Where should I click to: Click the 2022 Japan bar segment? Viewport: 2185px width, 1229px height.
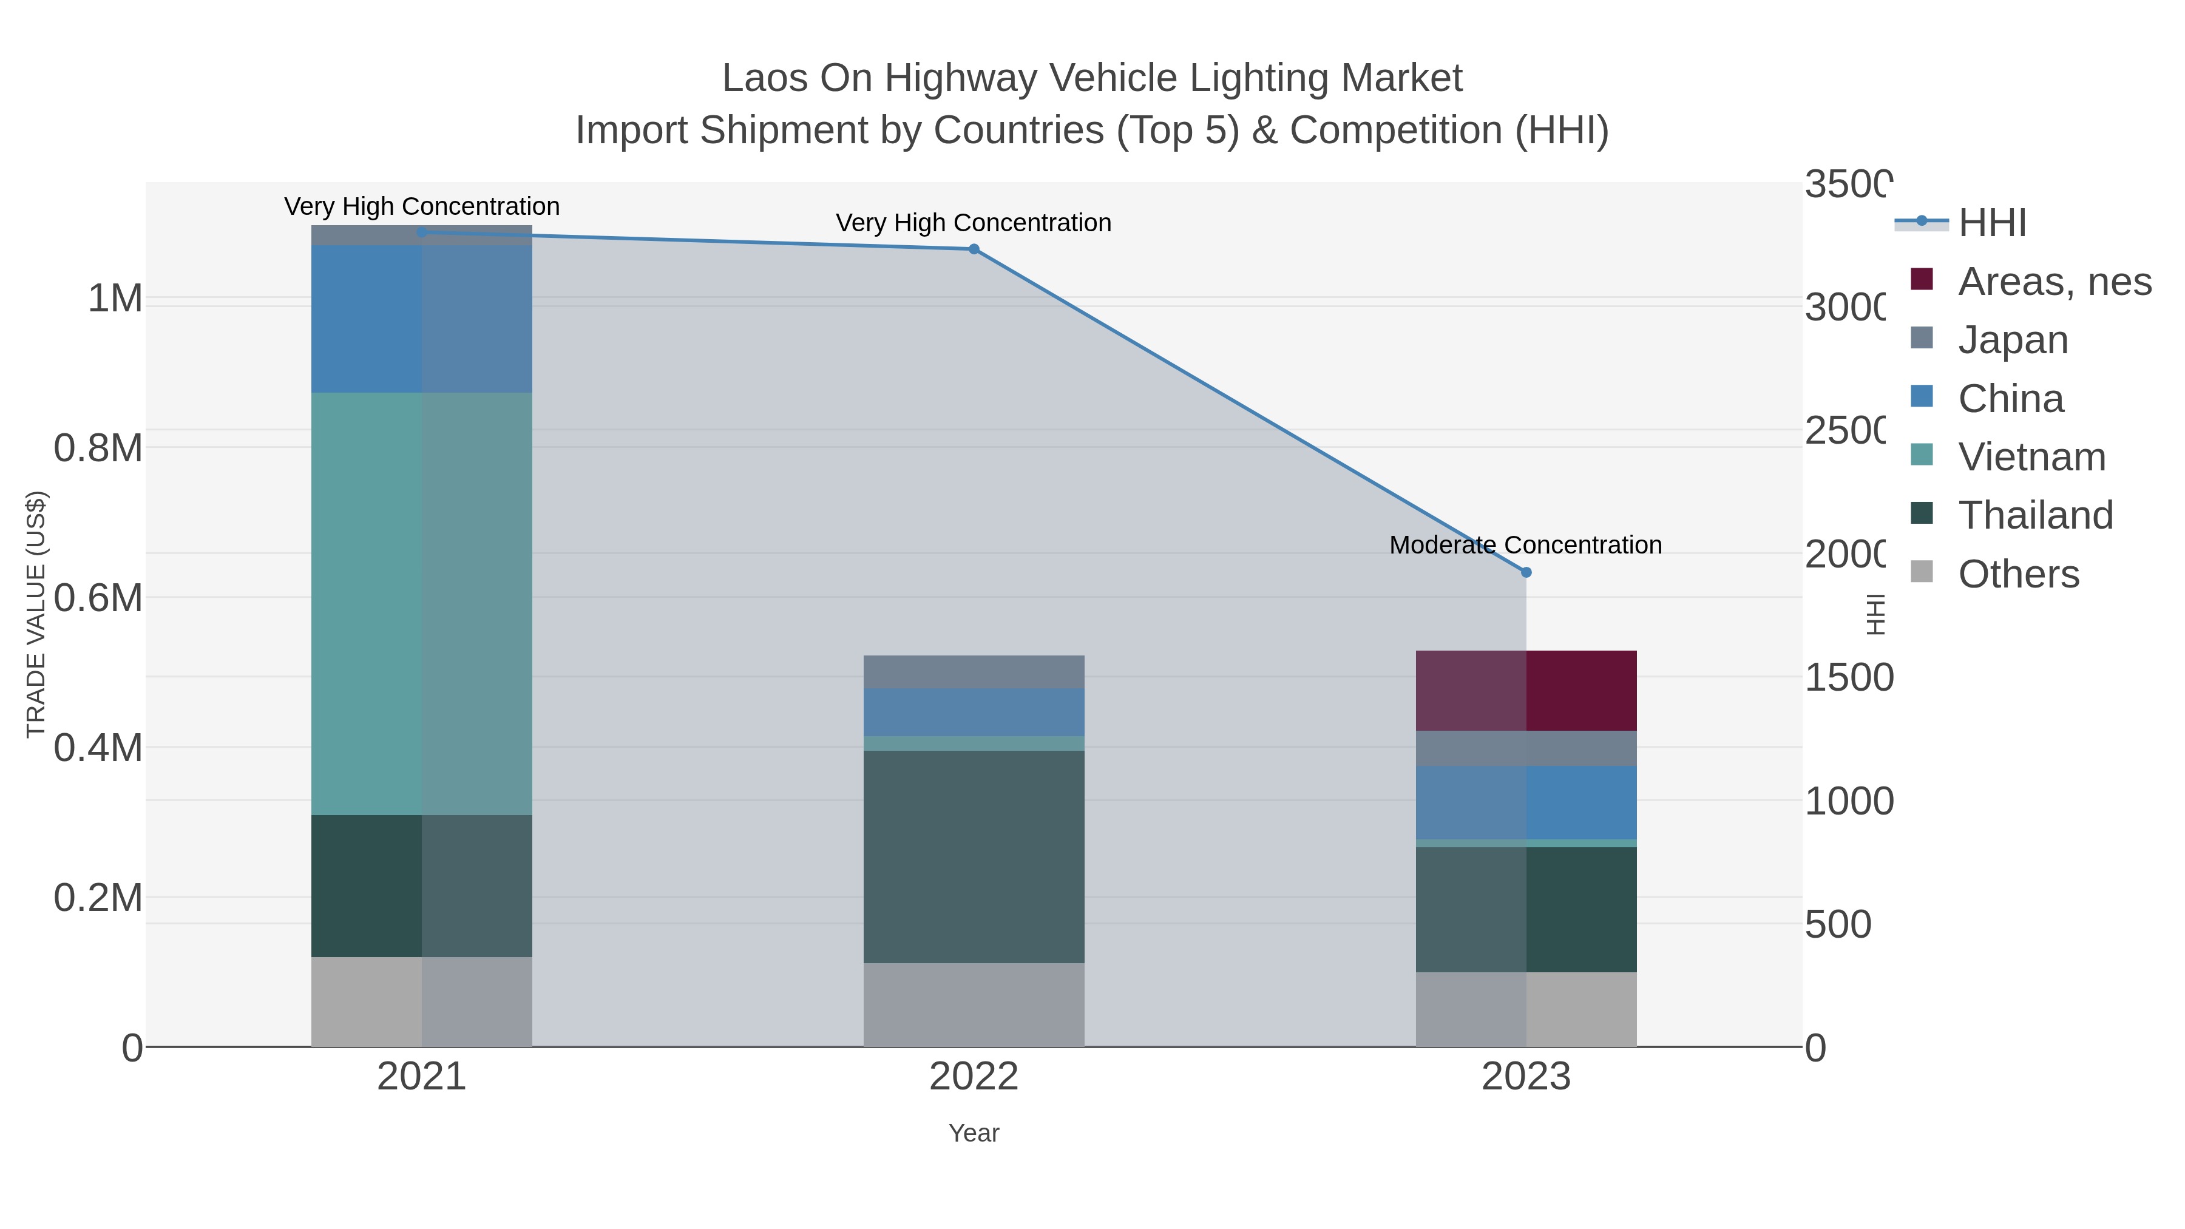pos(974,672)
